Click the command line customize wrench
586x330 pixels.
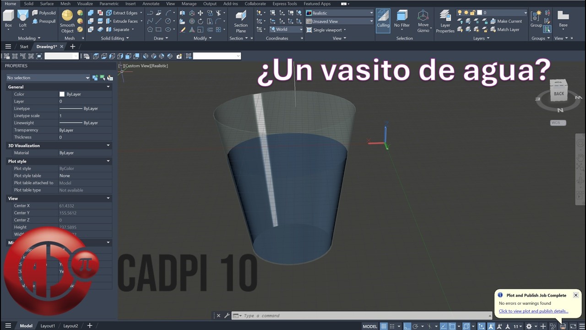click(227, 315)
